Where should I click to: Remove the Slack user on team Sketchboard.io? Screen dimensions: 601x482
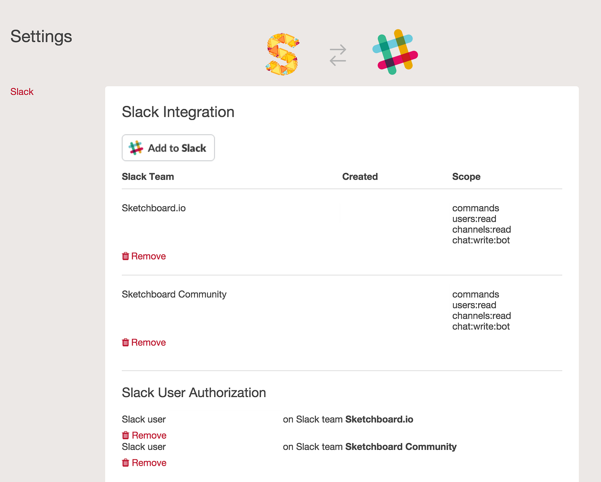click(x=149, y=435)
